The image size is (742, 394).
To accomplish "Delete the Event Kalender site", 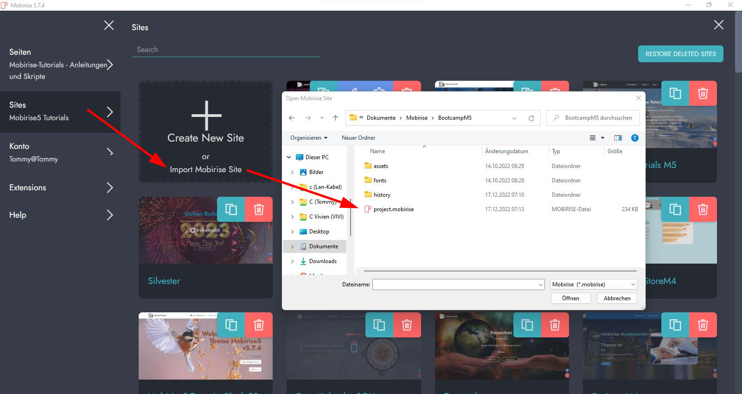I will 407,325.
